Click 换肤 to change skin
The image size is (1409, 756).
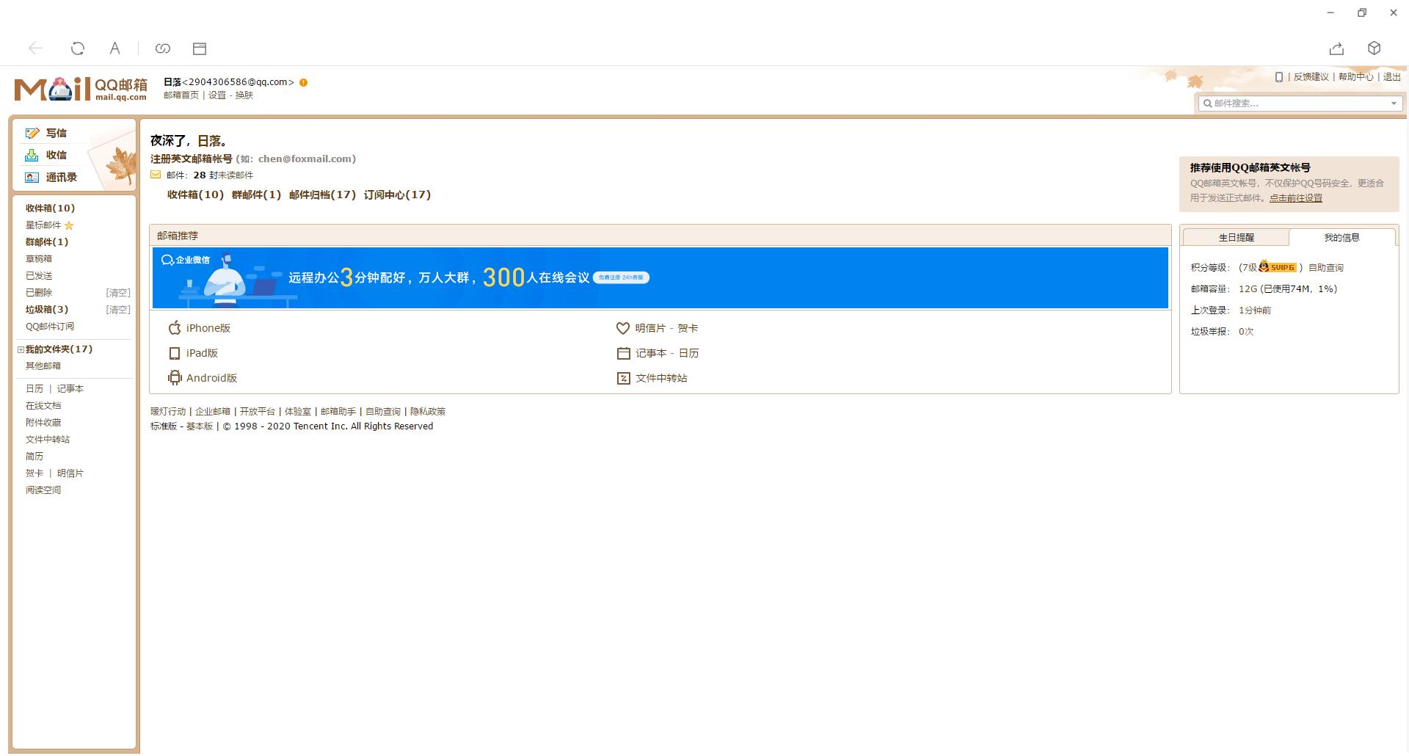click(x=244, y=95)
